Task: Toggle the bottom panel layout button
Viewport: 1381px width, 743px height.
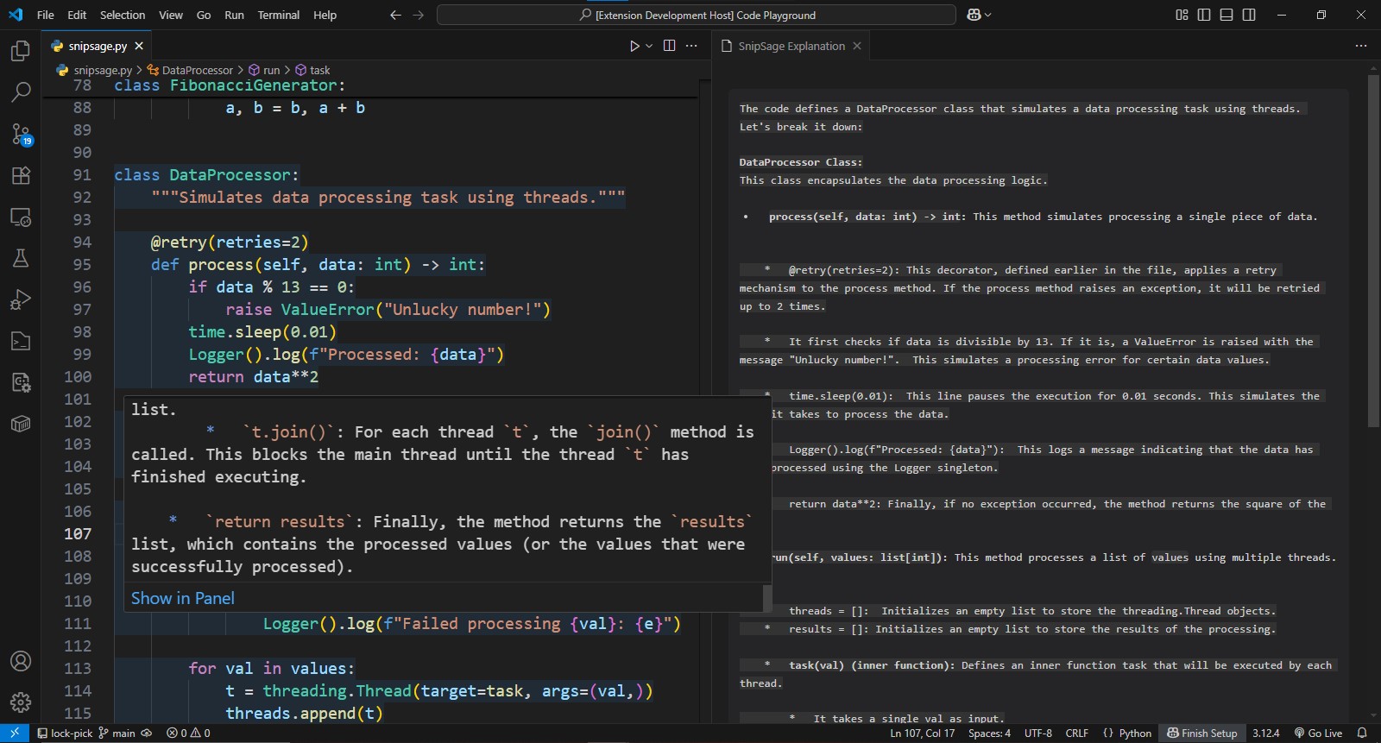Action: pyautogui.click(x=1227, y=15)
